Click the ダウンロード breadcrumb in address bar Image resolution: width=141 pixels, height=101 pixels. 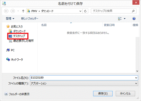coord(47,11)
